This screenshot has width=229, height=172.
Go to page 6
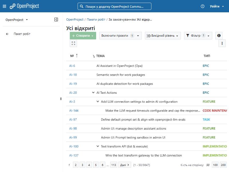[x=102, y=165]
